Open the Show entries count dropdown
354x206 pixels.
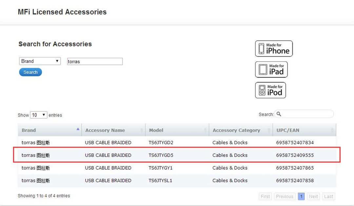[39, 115]
